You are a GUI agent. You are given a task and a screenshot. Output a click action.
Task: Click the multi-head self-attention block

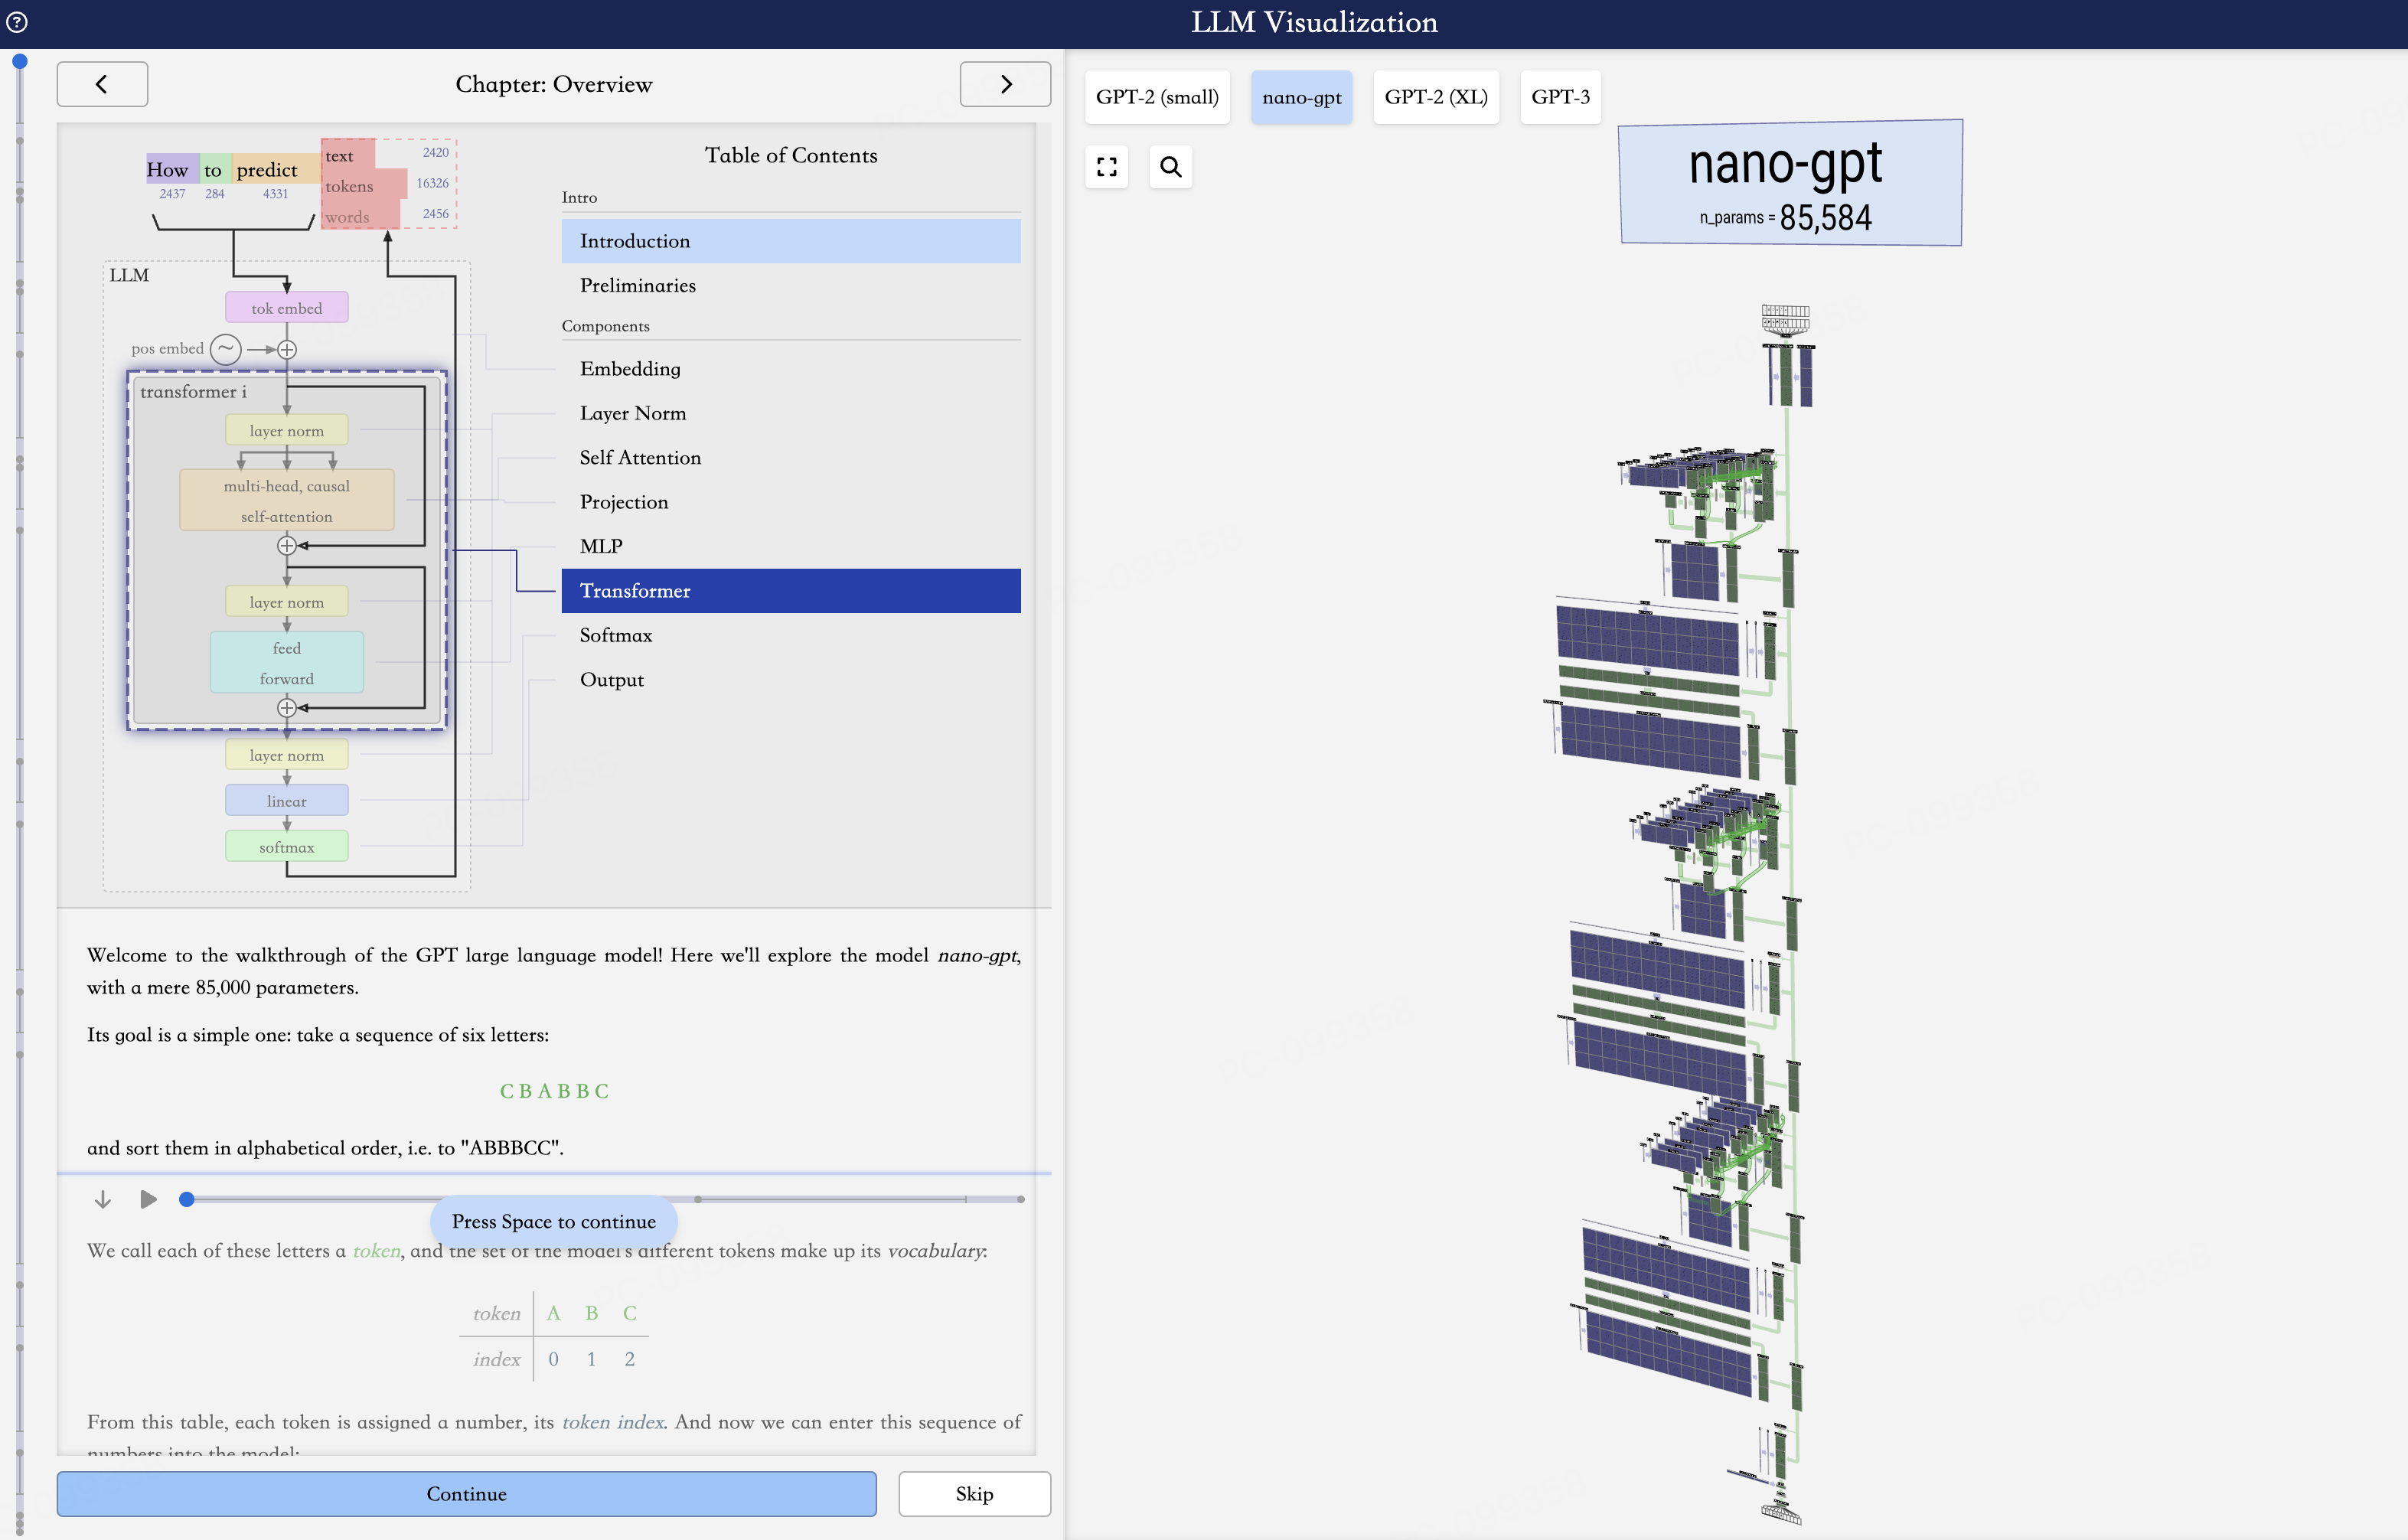(x=287, y=500)
